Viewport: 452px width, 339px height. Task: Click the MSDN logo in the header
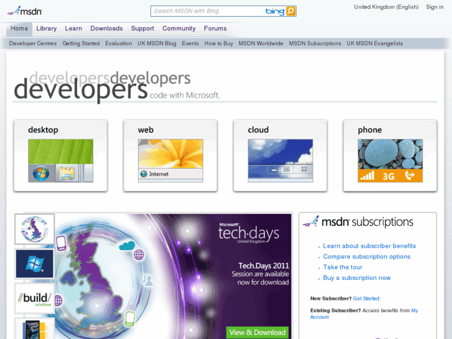pos(25,11)
